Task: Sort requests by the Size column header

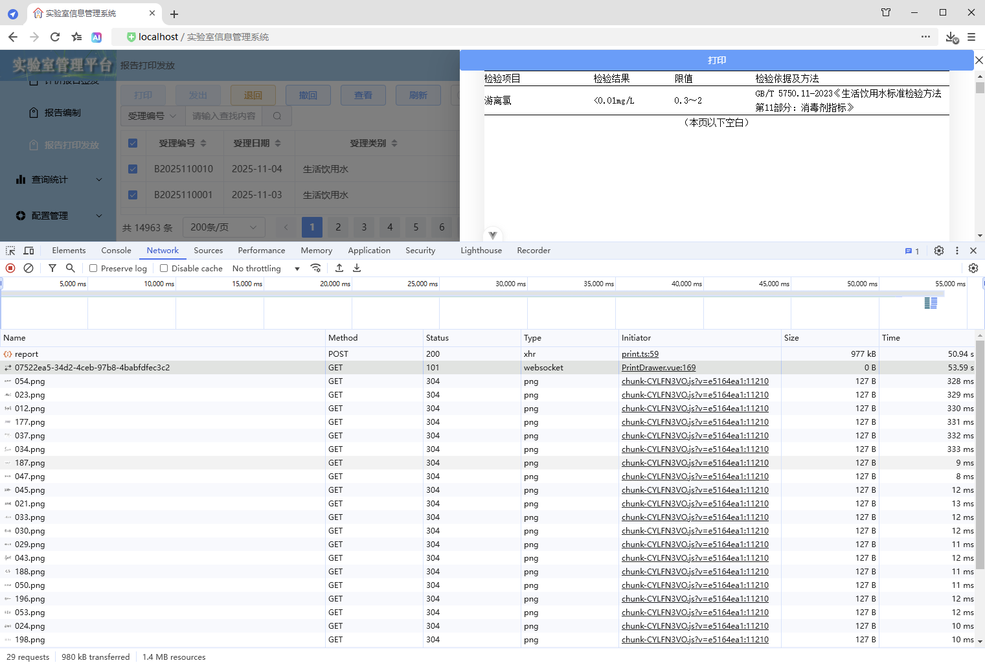Action: (x=830, y=338)
